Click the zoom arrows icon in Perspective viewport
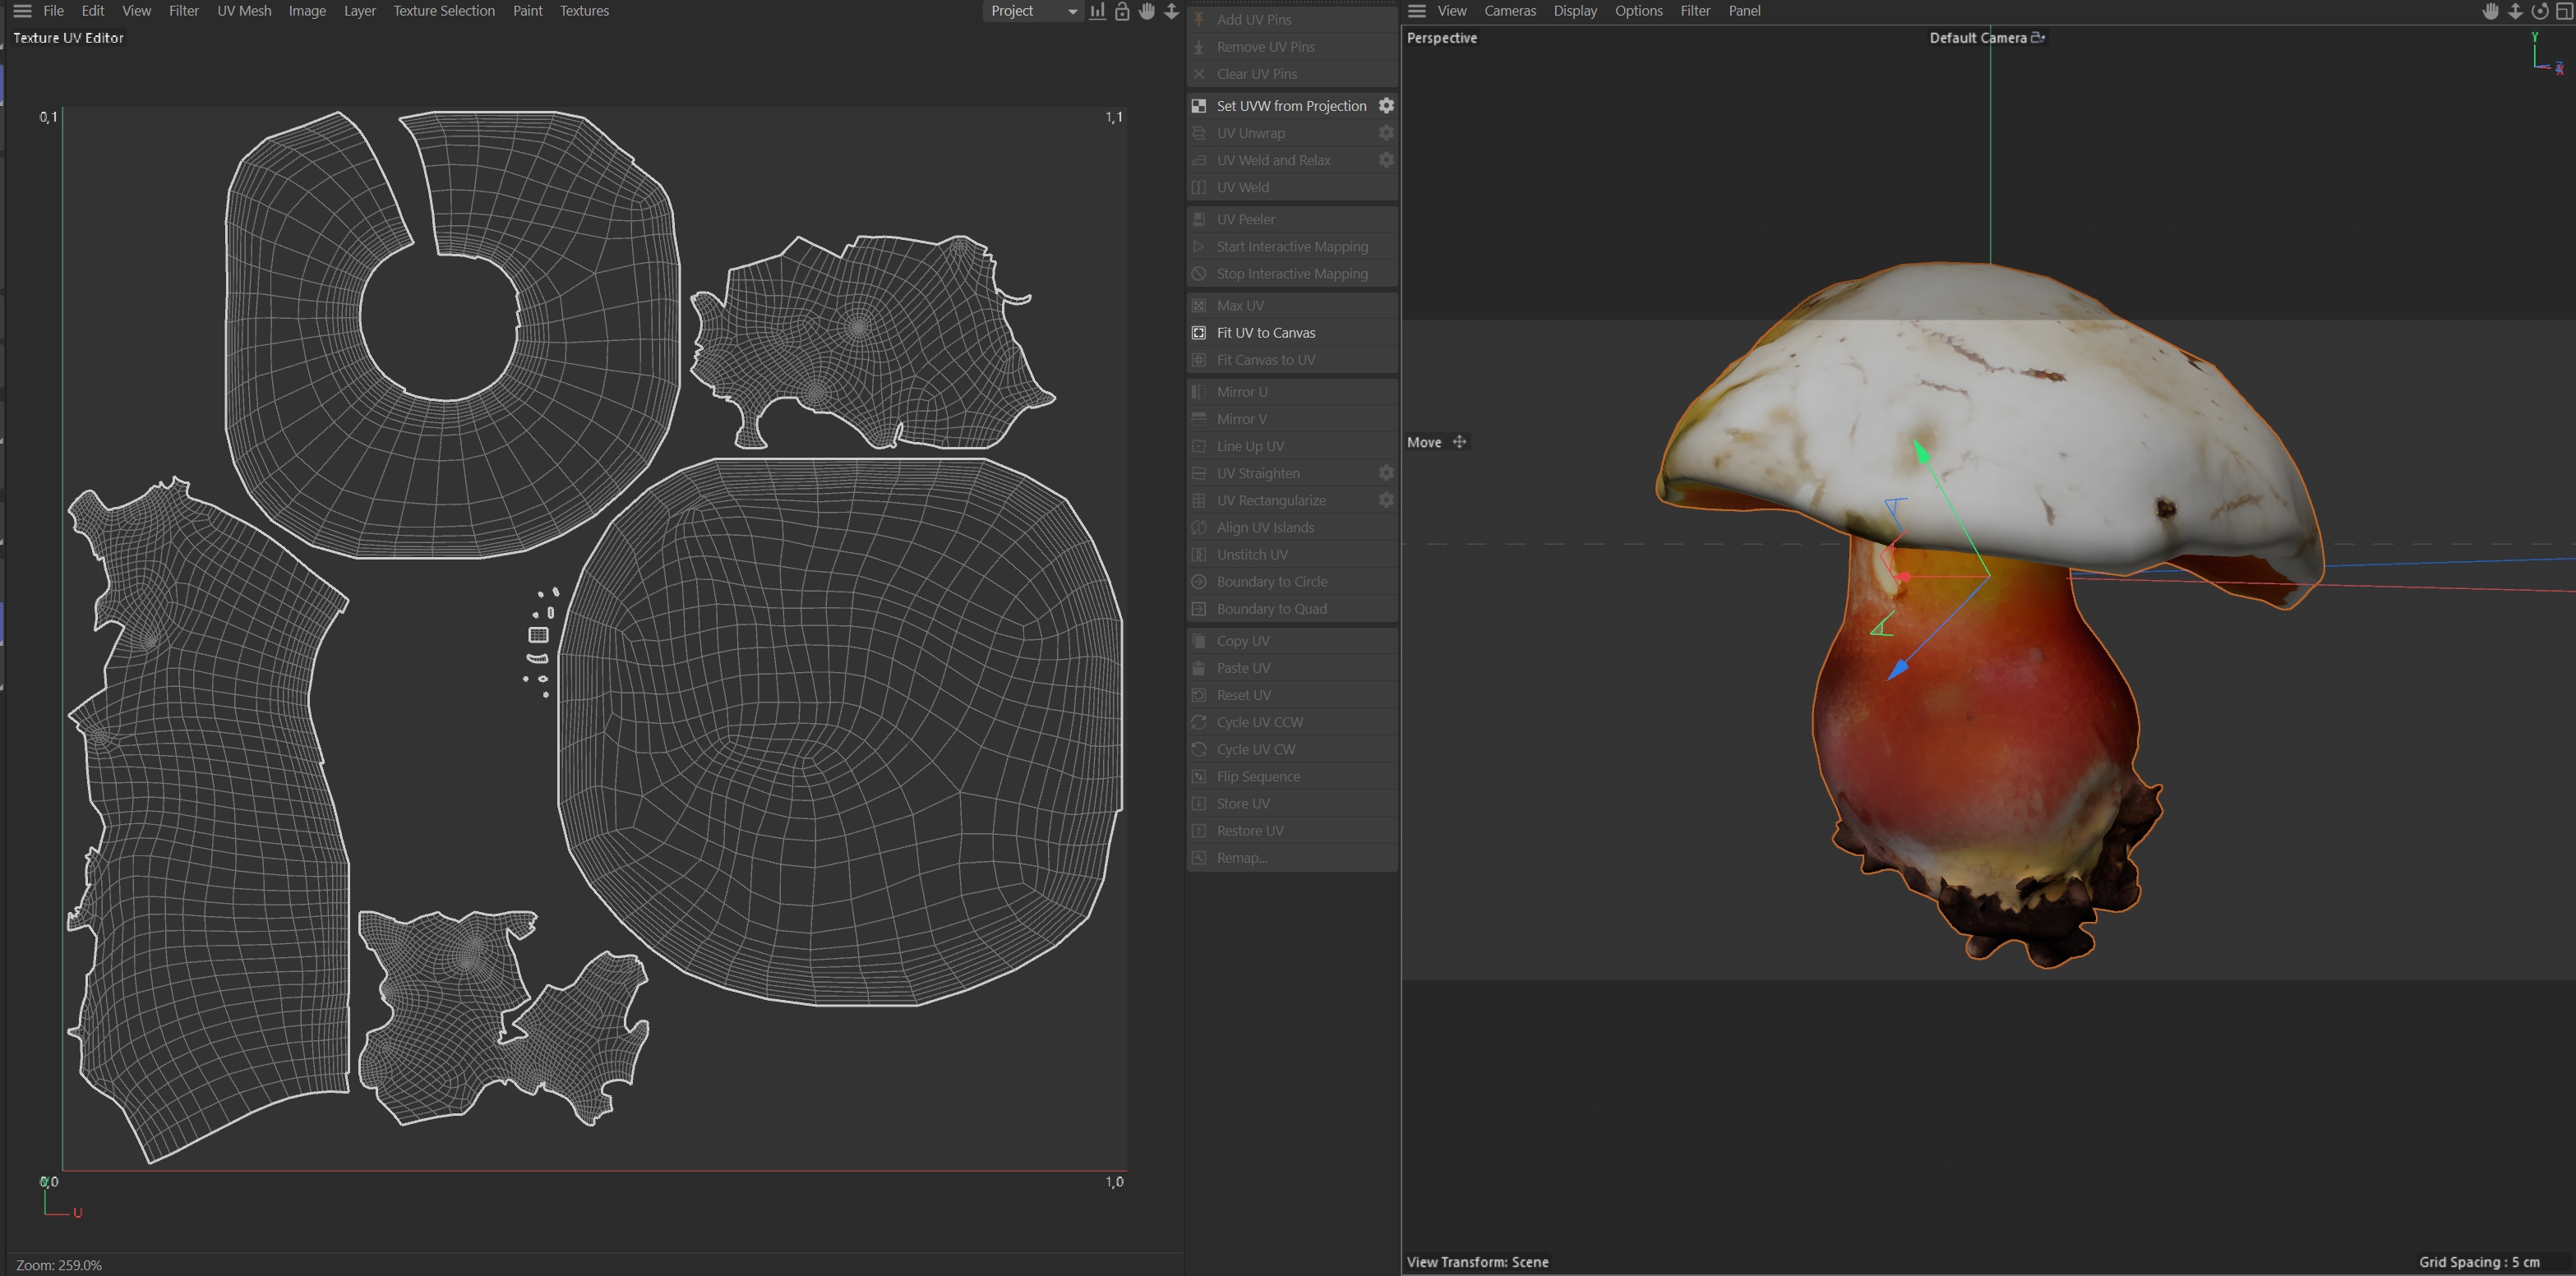The width and height of the screenshot is (2576, 1276). tap(2515, 11)
